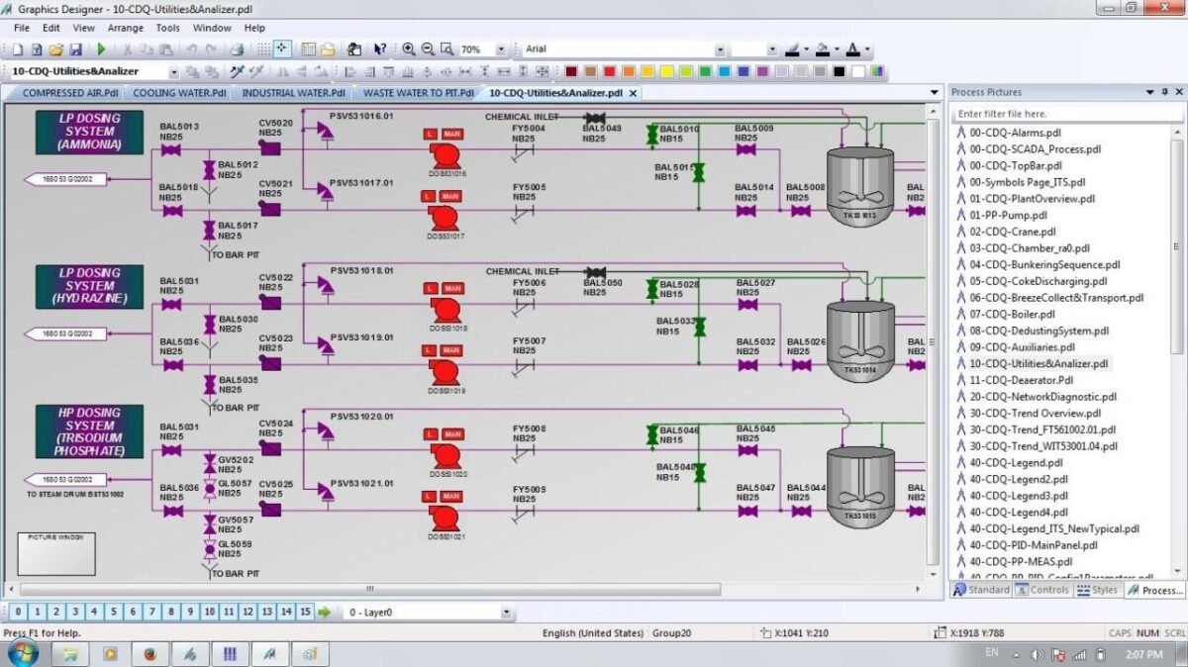
Task: Open the Arrange menu
Action: pyautogui.click(x=126, y=28)
